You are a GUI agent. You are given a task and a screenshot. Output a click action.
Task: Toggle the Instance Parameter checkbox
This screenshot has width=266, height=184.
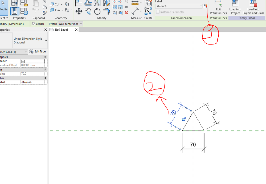[158, 12]
